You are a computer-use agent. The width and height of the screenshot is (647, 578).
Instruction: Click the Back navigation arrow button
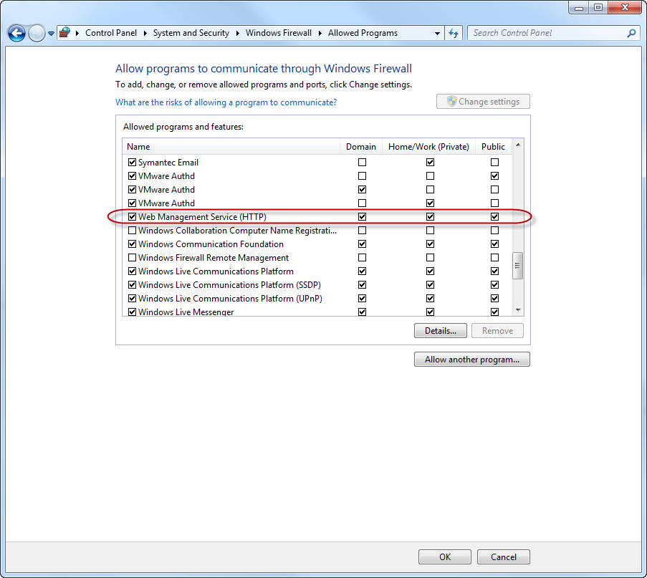tap(16, 33)
